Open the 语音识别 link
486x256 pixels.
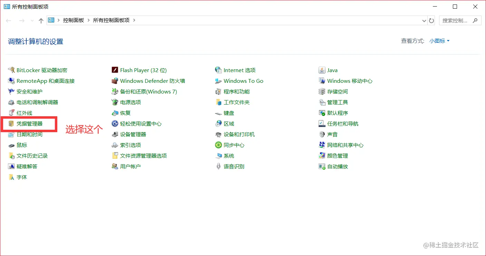[x=234, y=166]
